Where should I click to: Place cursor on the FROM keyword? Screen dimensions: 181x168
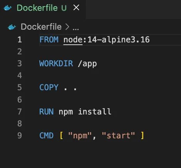tap(49, 40)
